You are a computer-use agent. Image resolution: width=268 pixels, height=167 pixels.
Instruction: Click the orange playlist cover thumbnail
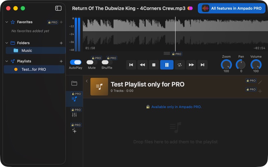coord(99,87)
